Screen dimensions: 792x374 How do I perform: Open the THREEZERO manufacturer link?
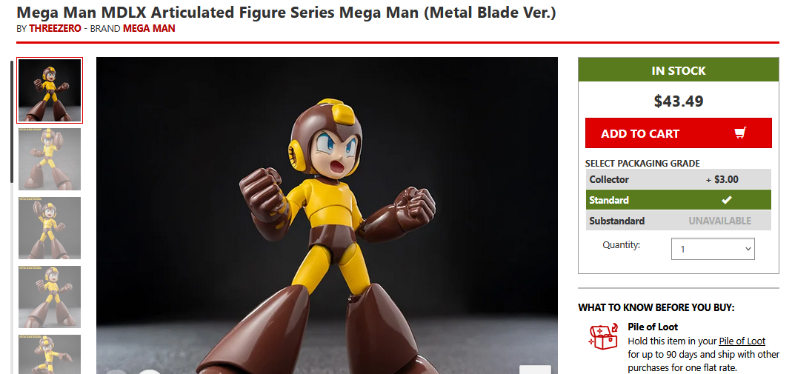(55, 29)
